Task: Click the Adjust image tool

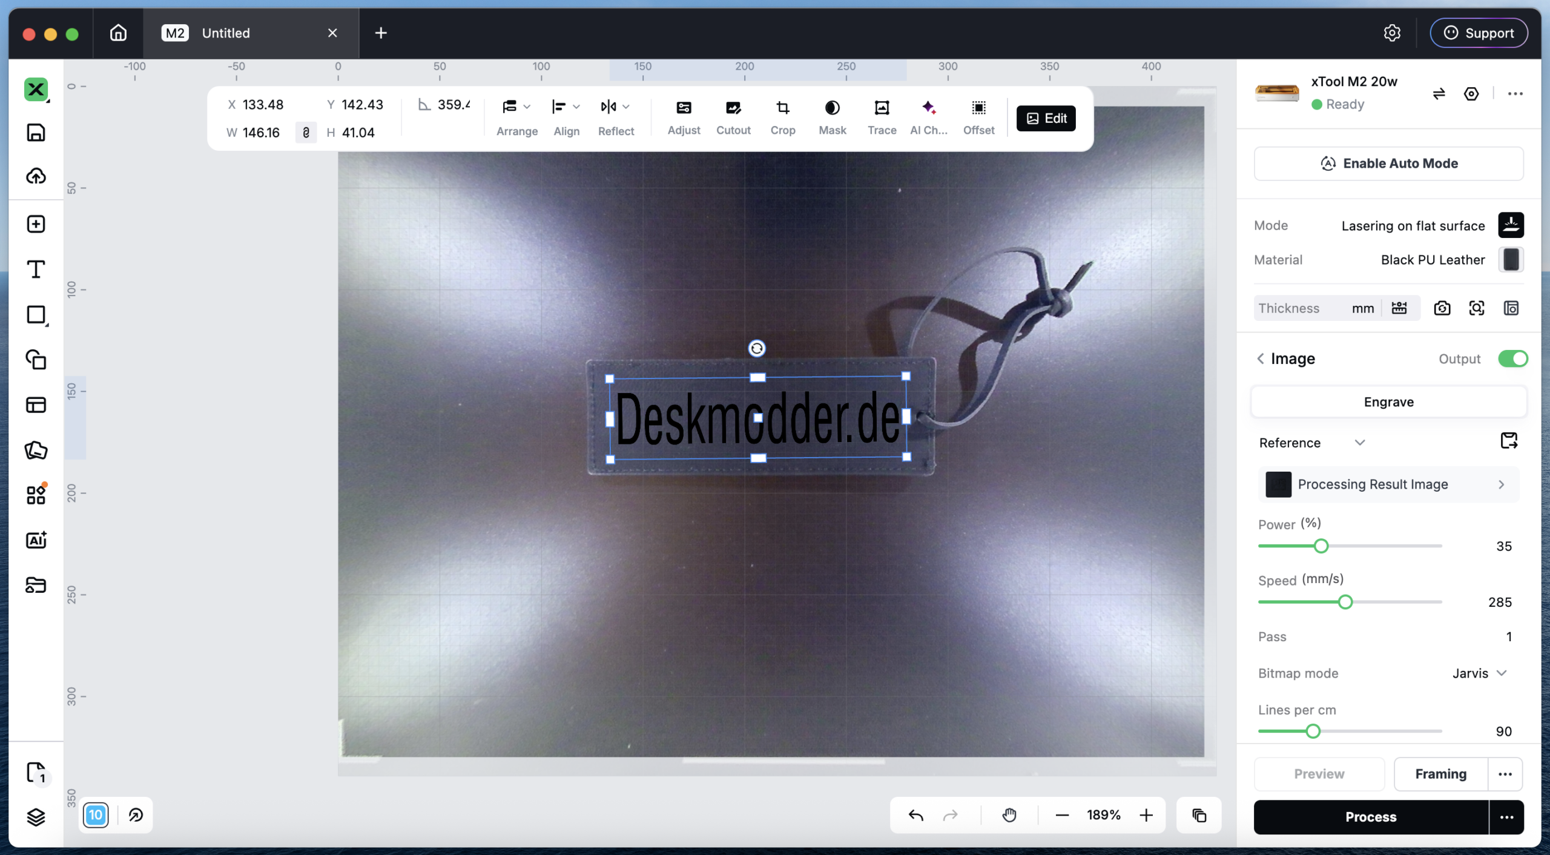Action: tap(684, 117)
